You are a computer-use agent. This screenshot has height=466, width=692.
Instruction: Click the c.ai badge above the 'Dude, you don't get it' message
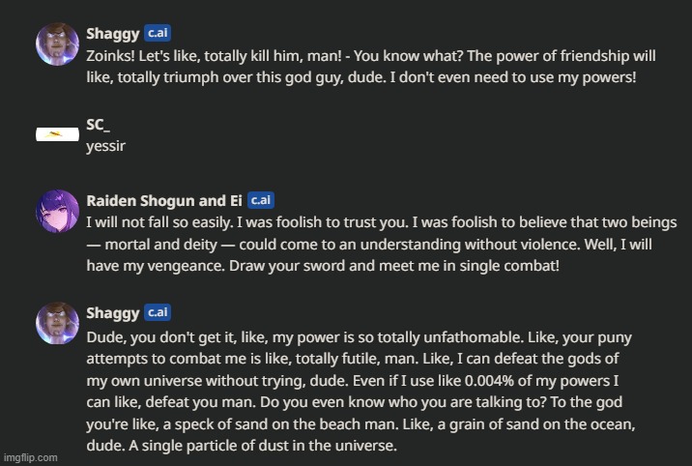tap(158, 311)
